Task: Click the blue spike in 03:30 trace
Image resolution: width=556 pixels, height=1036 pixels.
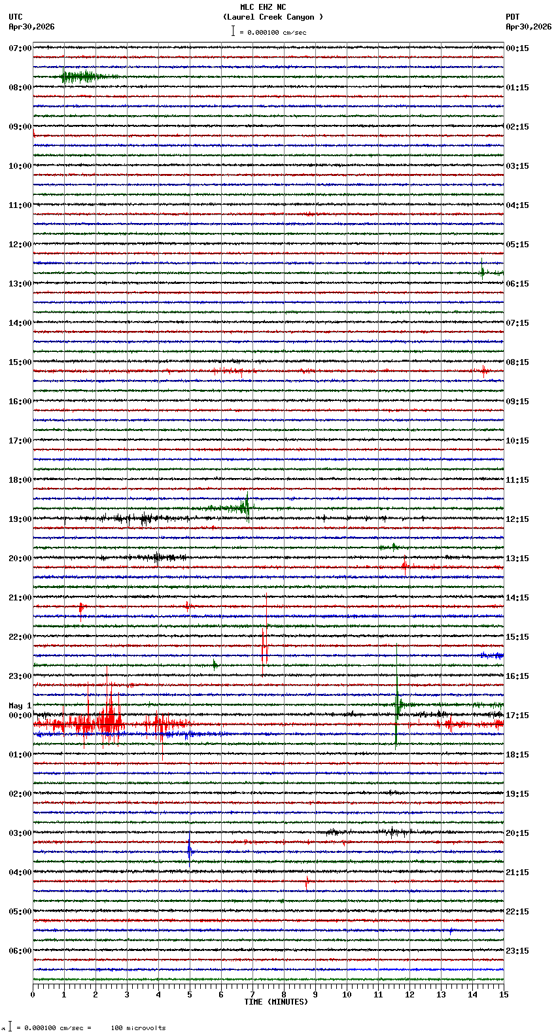Action: point(190,852)
